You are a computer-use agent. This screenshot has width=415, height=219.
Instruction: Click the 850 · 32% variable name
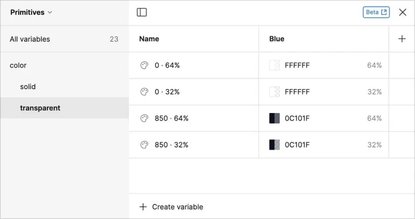[x=171, y=145]
